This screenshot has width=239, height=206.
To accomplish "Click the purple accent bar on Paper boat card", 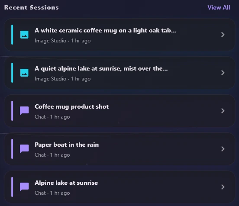I will pos(12,149).
